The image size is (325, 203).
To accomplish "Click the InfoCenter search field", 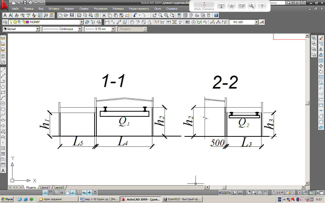I will [x=278, y=3].
